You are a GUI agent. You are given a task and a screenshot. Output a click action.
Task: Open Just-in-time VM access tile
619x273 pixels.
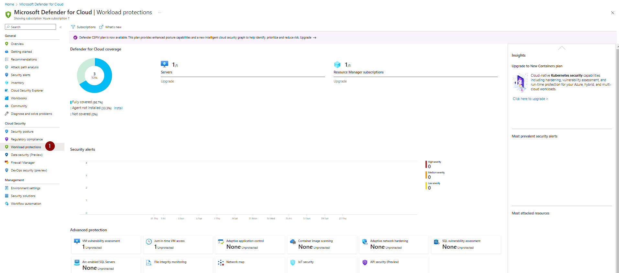tap(178, 245)
